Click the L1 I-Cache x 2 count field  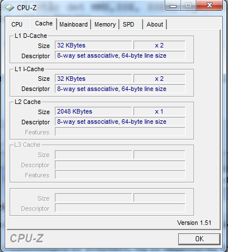pos(160,79)
